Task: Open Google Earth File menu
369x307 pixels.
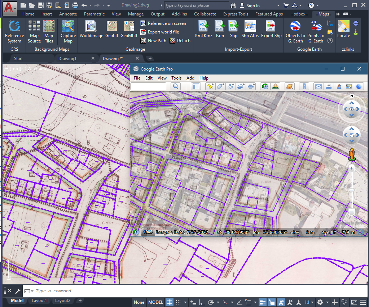Action: 137,78
